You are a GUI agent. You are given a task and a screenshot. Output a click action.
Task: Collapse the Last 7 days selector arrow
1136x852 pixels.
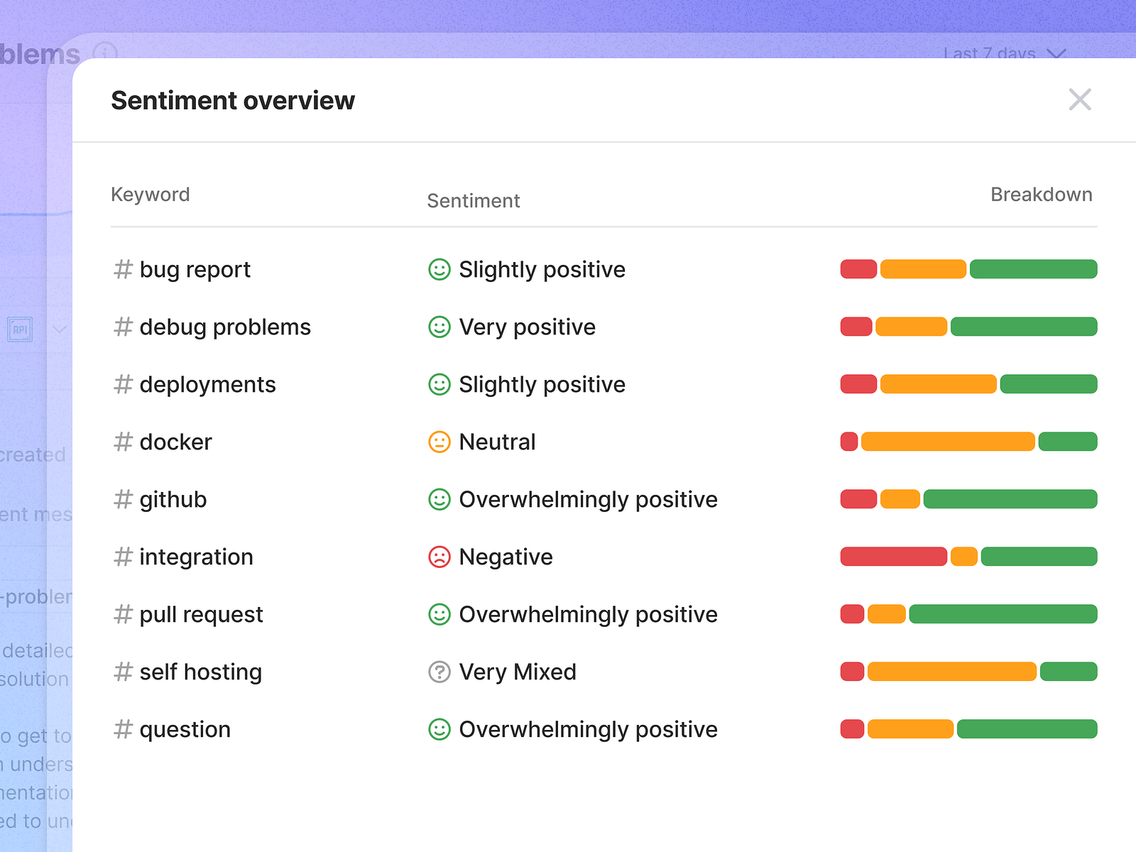1056,55
